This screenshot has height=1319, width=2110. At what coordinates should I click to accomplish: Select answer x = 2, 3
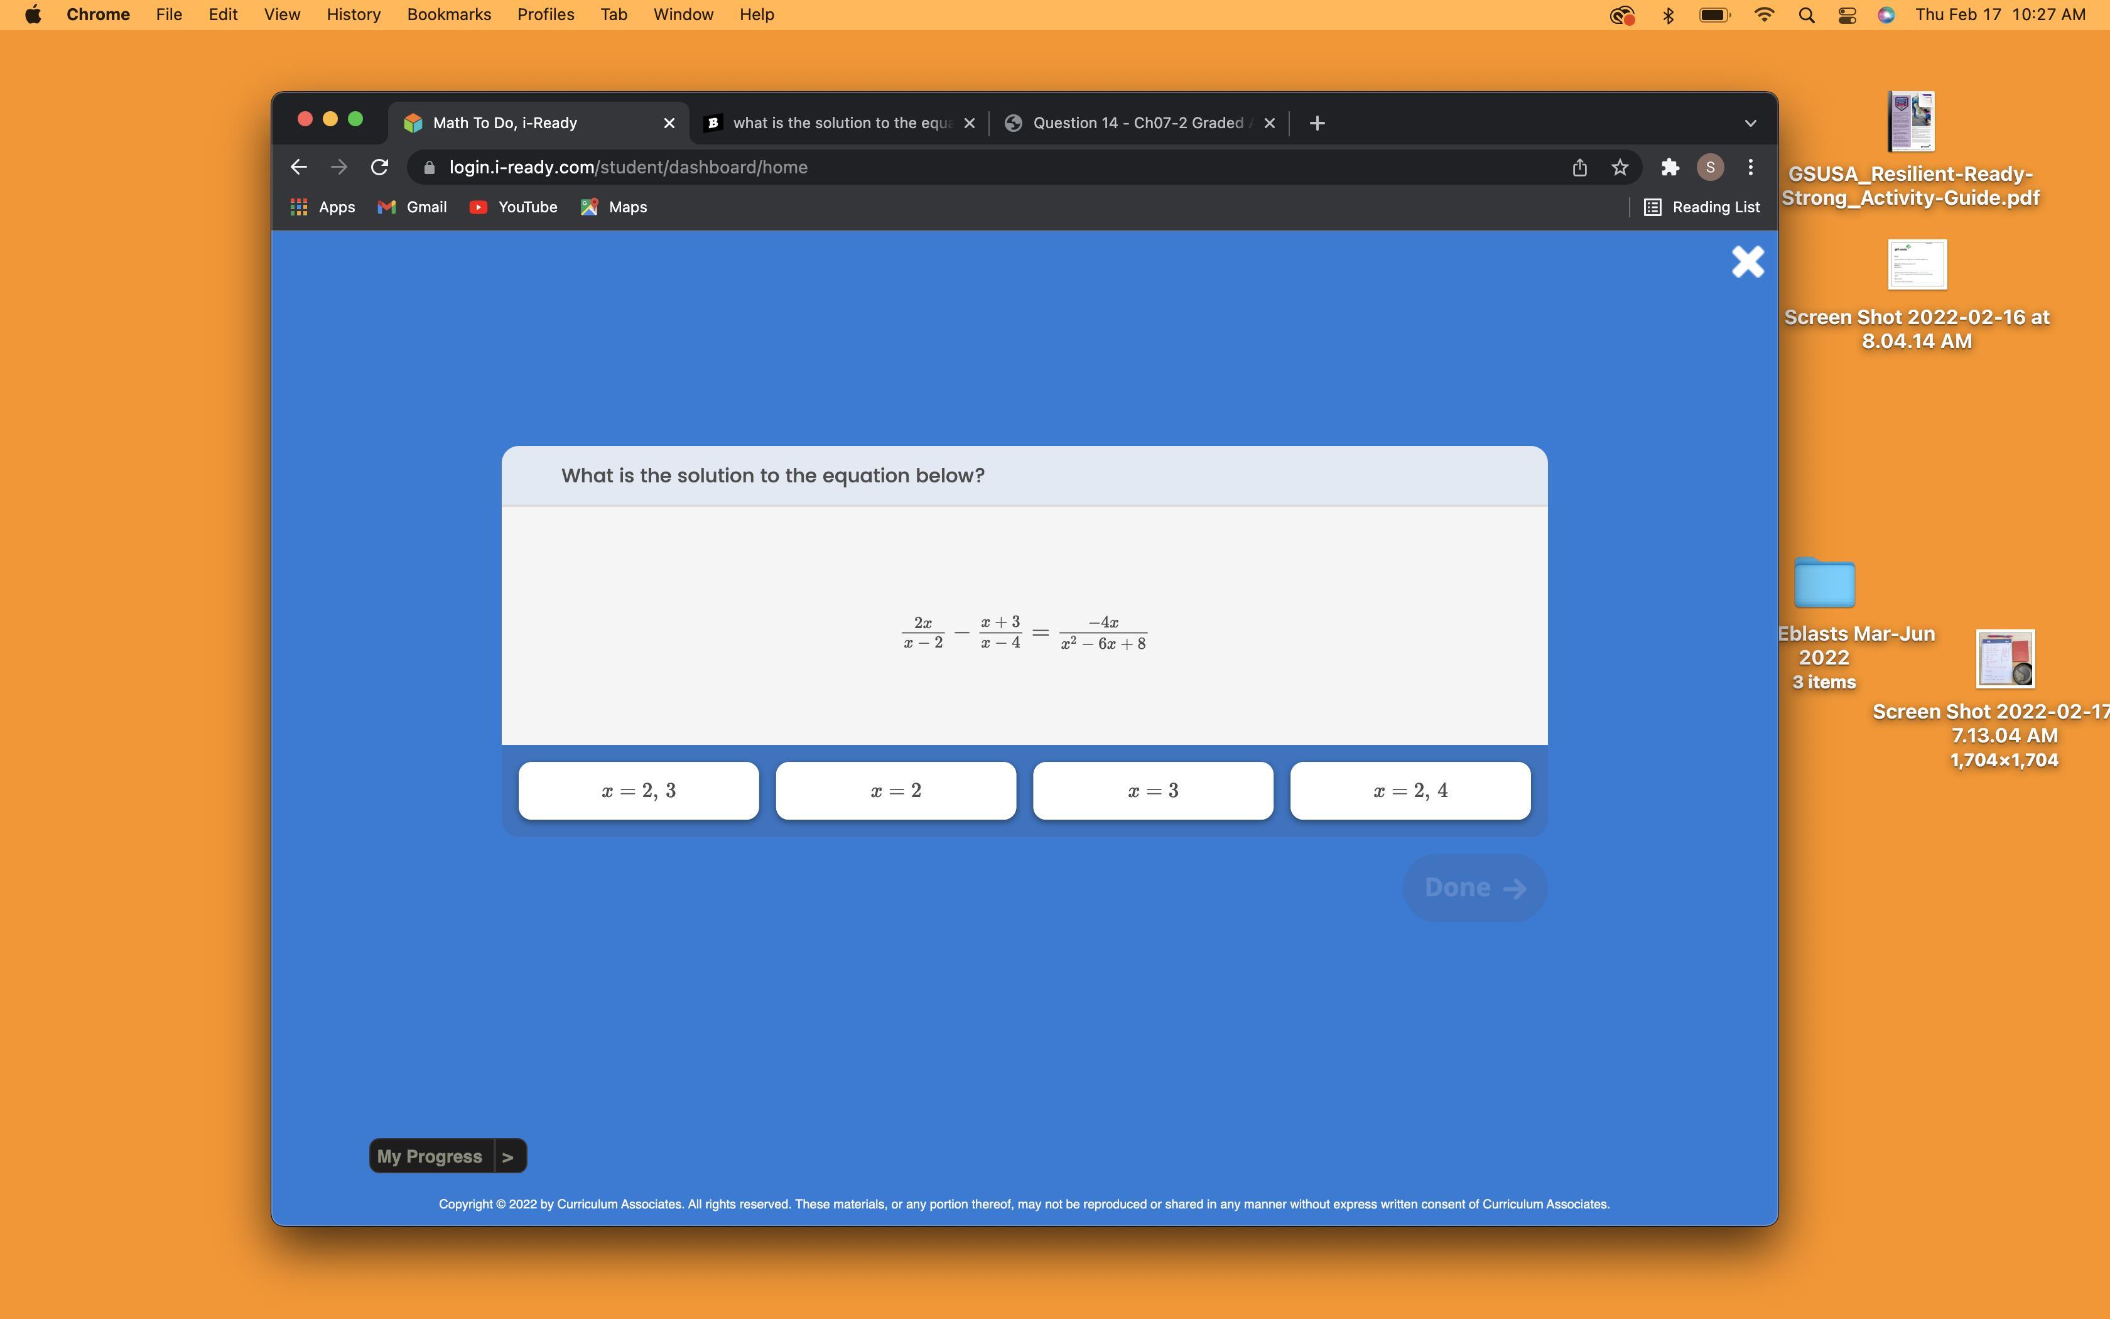638,790
